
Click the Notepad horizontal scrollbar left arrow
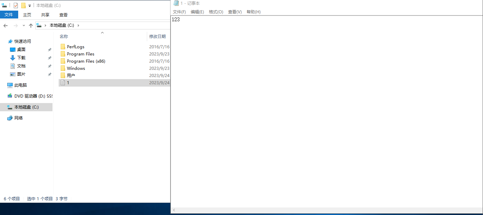click(x=174, y=210)
